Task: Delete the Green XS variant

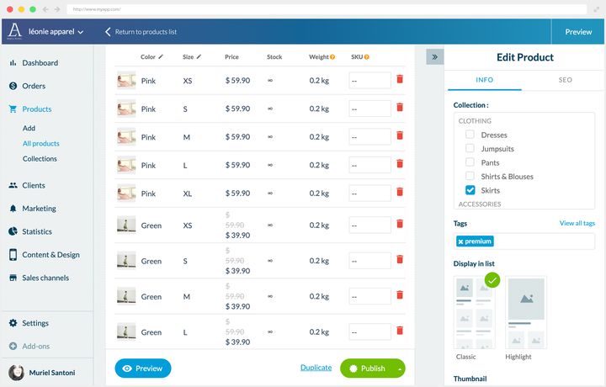Action: pos(400,224)
